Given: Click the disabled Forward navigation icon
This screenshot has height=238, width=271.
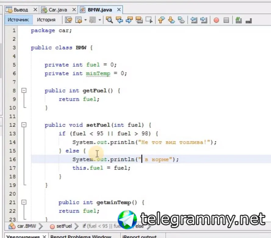Looking at the screenshot, I should point(92,20).
